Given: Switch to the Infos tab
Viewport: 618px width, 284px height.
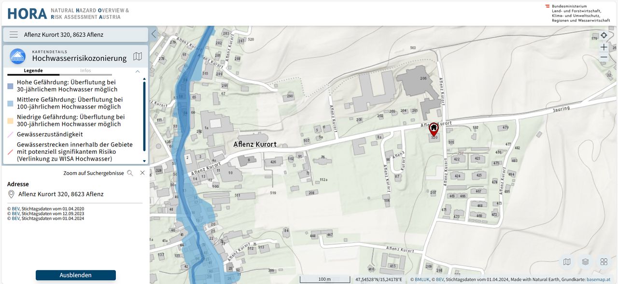Looking at the screenshot, I should click(x=85, y=71).
